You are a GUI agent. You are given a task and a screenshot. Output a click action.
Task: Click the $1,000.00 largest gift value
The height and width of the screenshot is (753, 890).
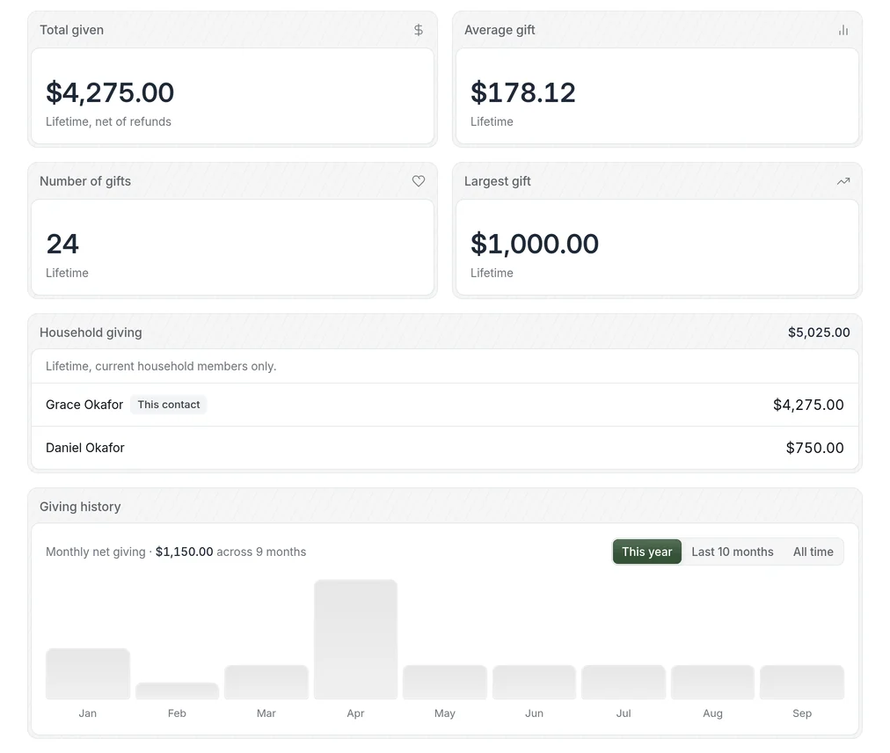pos(535,244)
